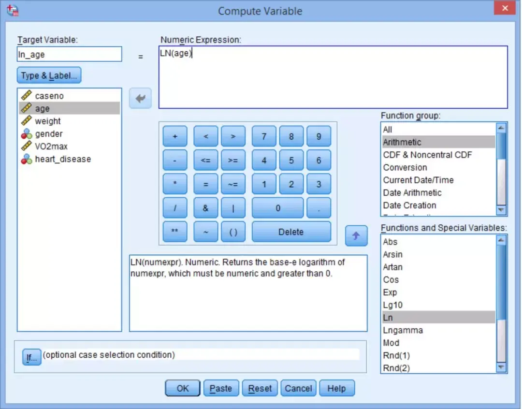Select the All function group
Viewport: 522px width, 409px height.
[x=438, y=130]
